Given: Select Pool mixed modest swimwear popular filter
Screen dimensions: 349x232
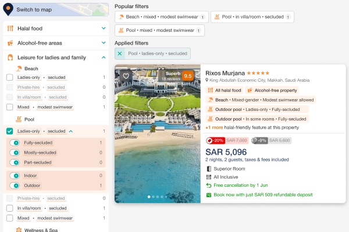Looking at the screenshot, I should pos(159,30).
